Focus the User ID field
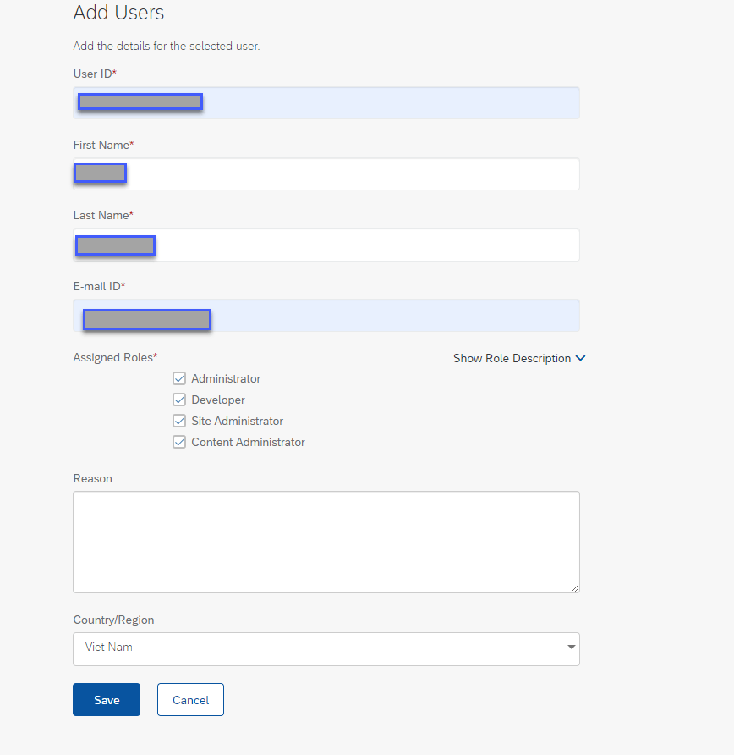Viewport: 734px width, 755px height. pyautogui.click(x=381, y=102)
